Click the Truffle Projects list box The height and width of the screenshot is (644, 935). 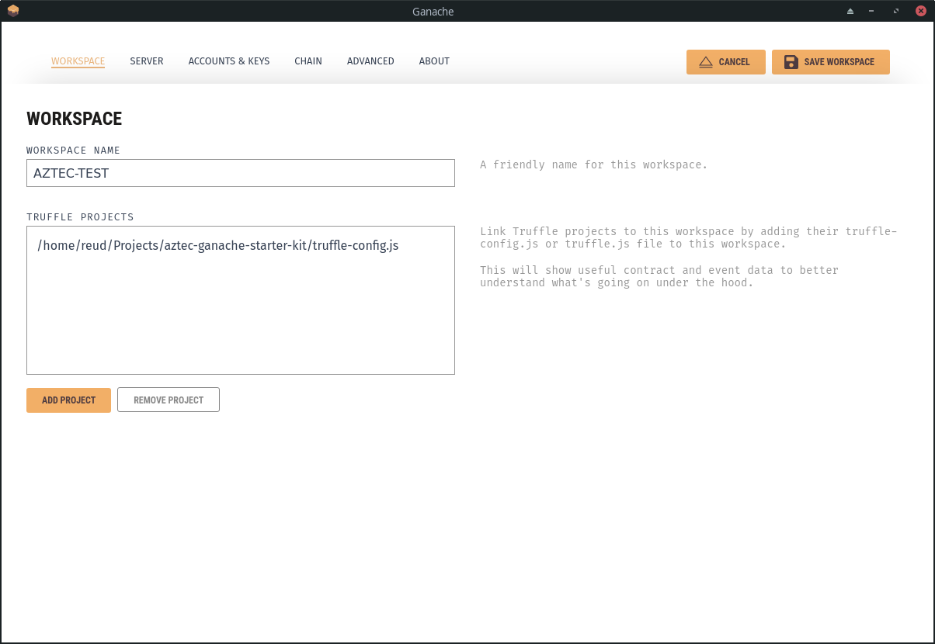pos(241,300)
